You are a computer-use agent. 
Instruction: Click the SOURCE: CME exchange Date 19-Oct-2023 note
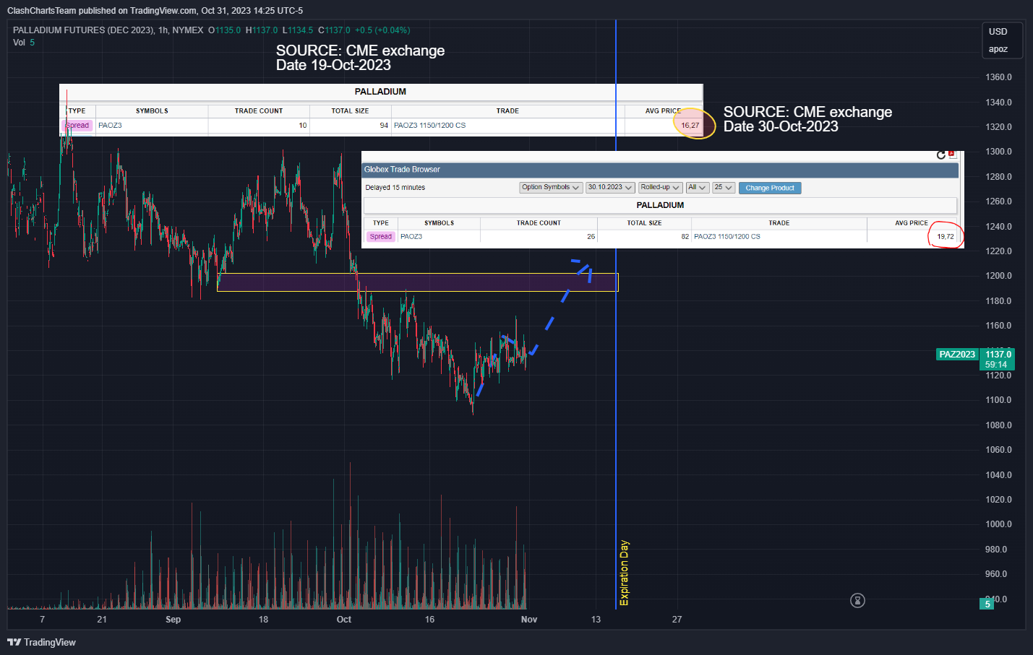click(x=360, y=58)
